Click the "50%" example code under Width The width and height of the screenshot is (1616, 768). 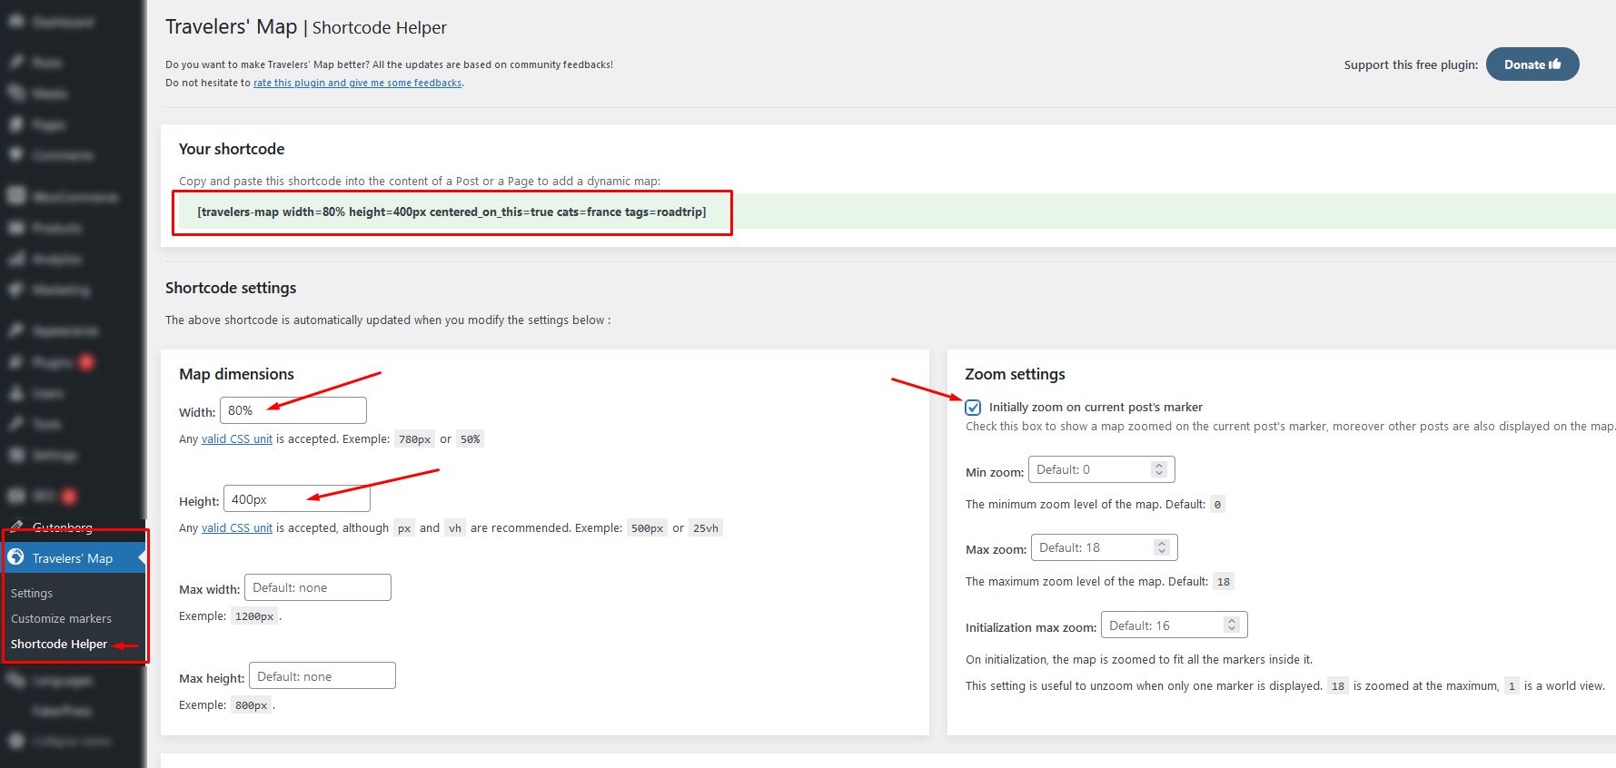coord(470,438)
